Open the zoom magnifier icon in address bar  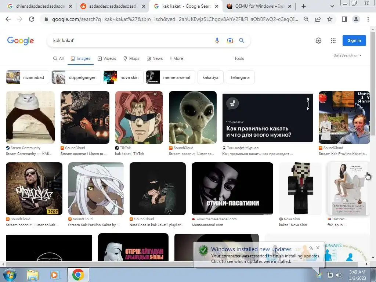click(x=306, y=19)
